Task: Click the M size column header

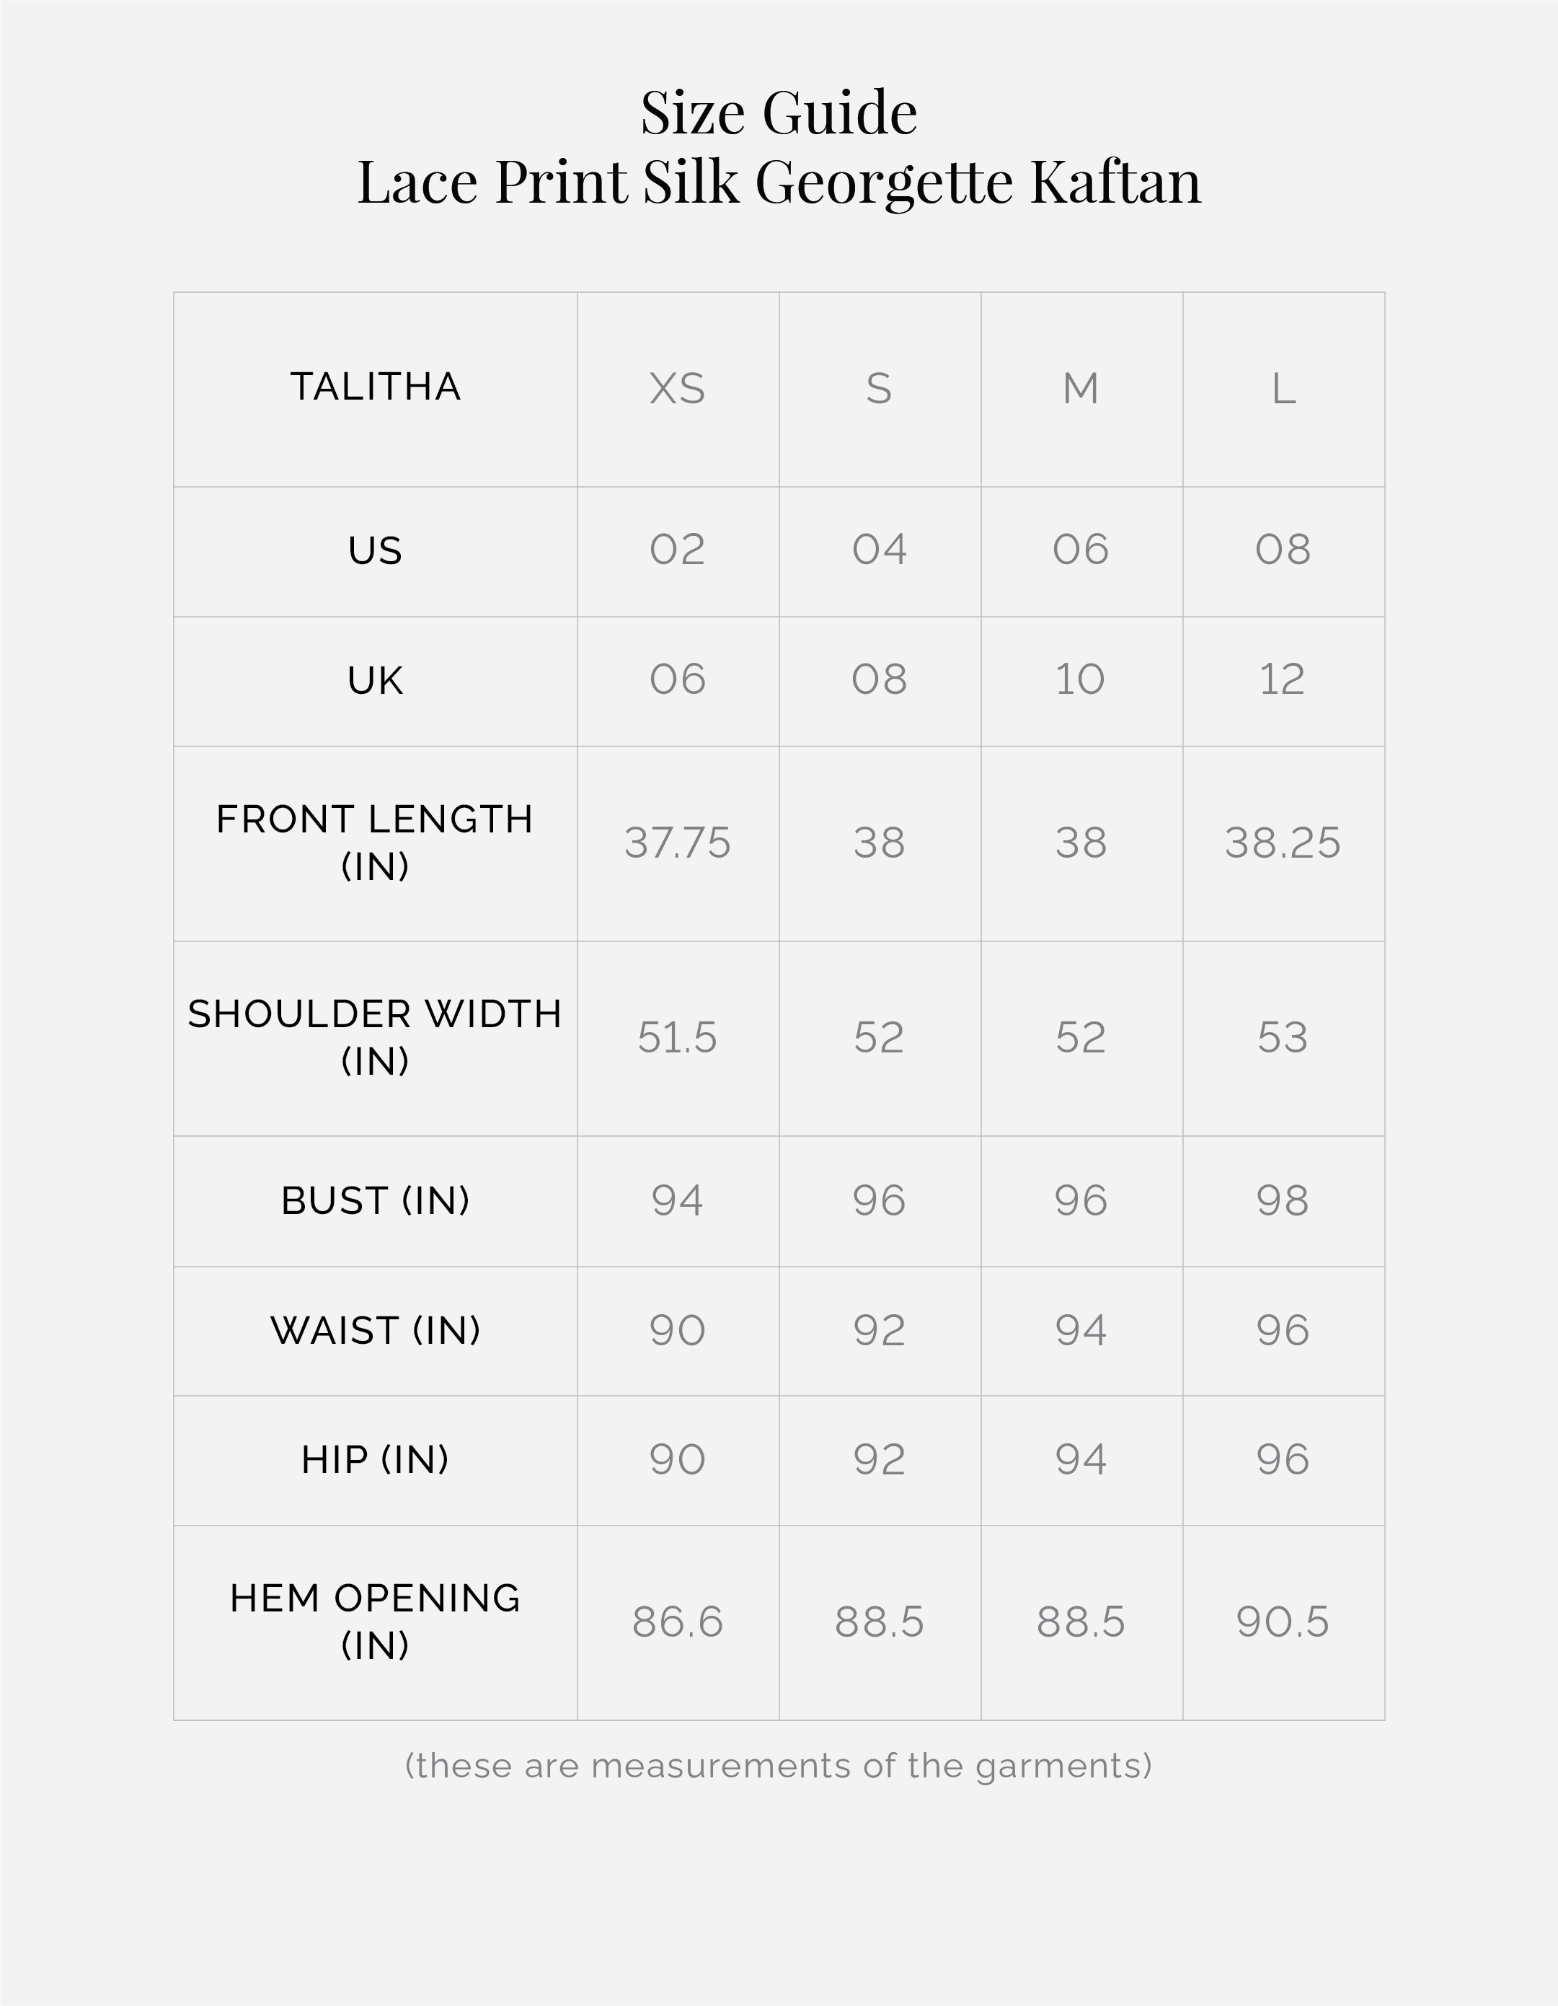Action: pos(1081,389)
